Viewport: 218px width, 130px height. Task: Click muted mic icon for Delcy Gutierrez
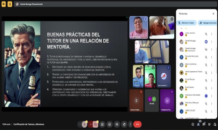pos(206,65)
